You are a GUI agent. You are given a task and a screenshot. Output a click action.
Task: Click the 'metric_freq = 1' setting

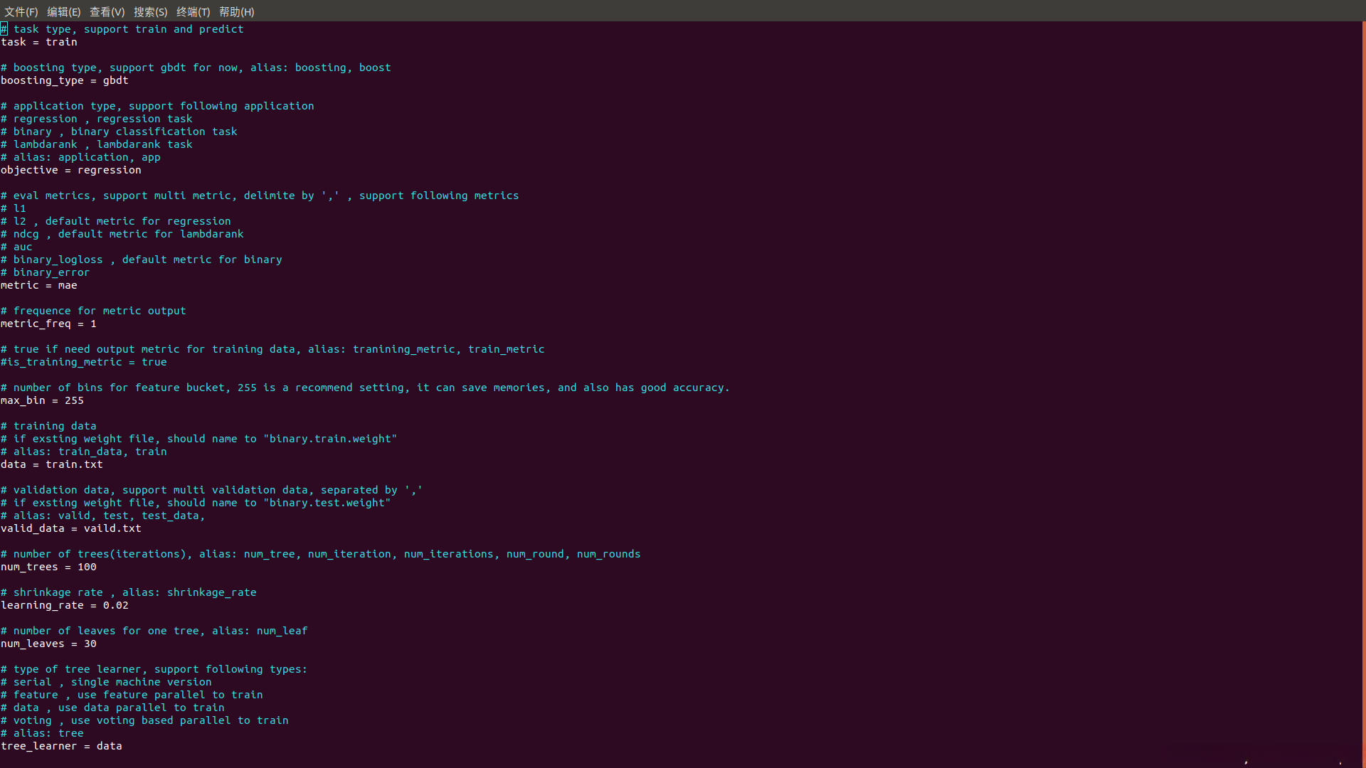coord(48,324)
